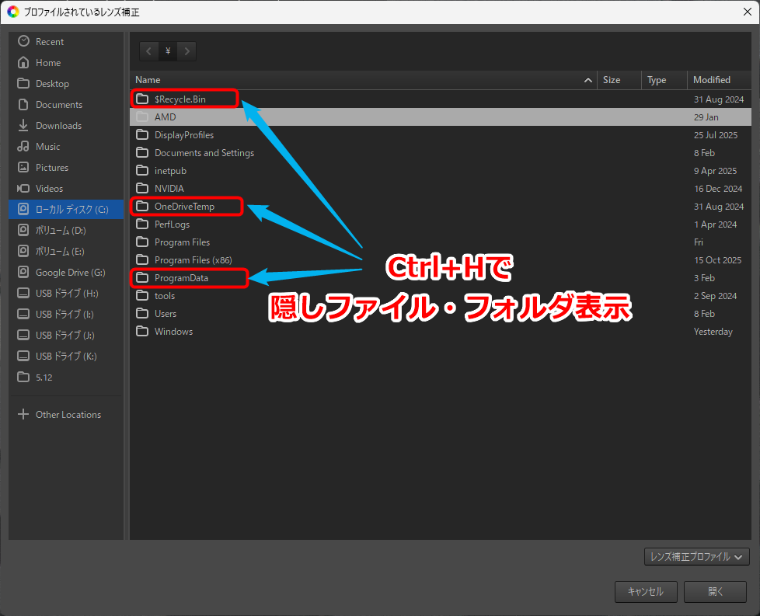Click the Recent clock icon in sidebar
The width and height of the screenshot is (760, 616).
(x=23, y=41)
